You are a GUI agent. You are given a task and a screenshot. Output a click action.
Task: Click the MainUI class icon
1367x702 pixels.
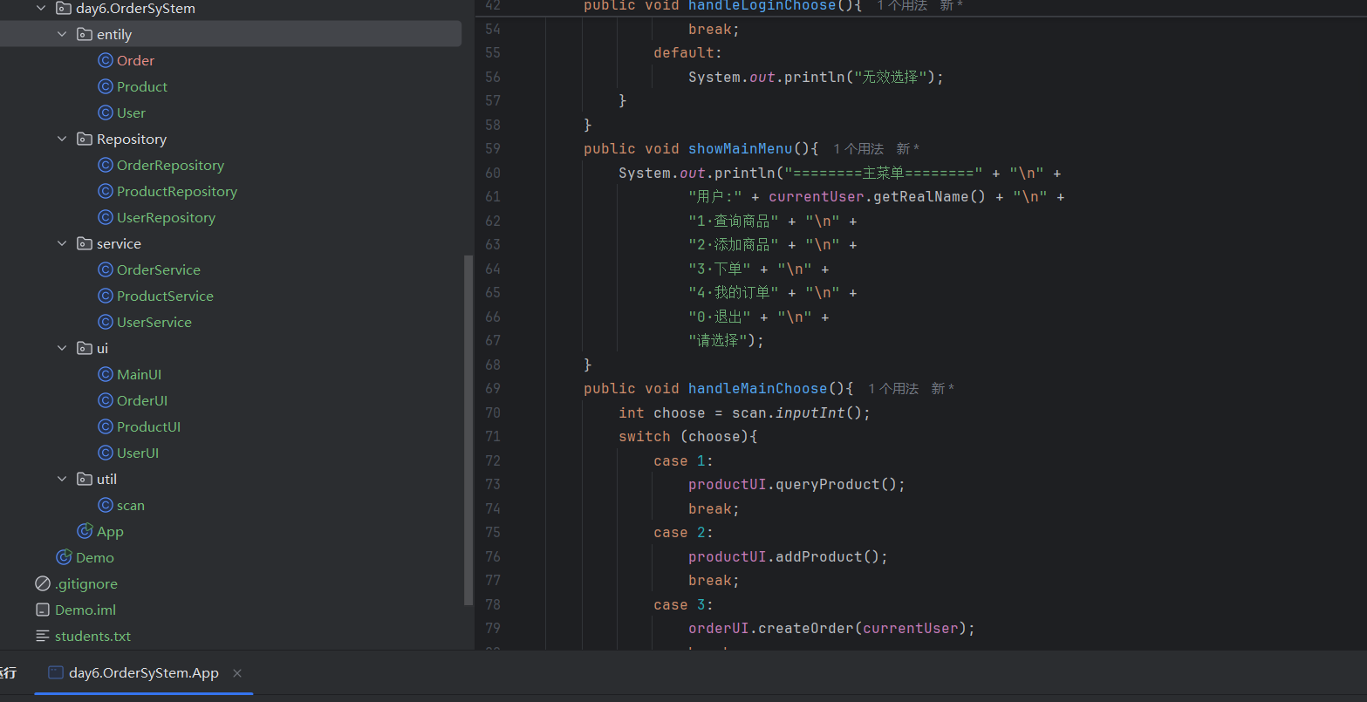coord(106,375)
